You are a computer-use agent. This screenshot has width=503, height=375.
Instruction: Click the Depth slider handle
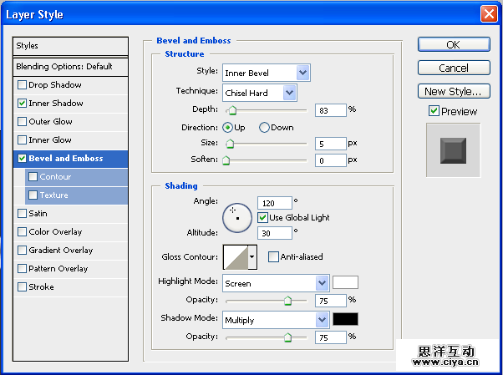(231, 110)
